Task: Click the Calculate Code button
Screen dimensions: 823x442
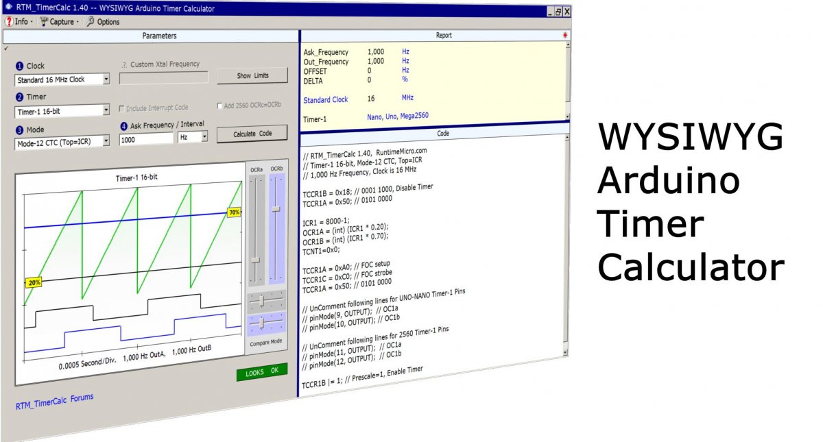Action: pos(252,134)
